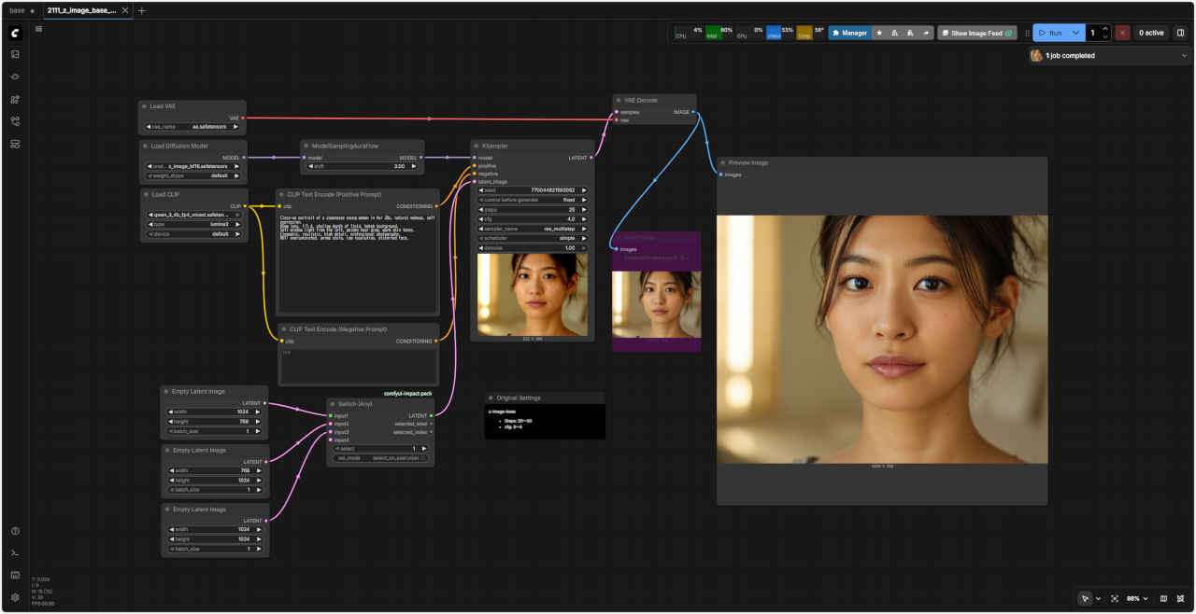Image resolution: width=1196 pixels, height=614 pixels.
Task: Collapse the Load VAE node
Action: pyautogui.click(x=145, y=106)
